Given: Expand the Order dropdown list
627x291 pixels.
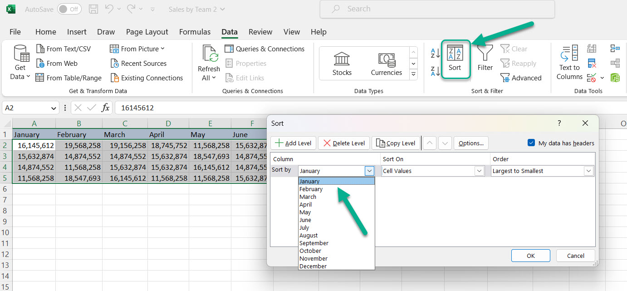Looking at the screenshot, I should click(x=588, y=171).
